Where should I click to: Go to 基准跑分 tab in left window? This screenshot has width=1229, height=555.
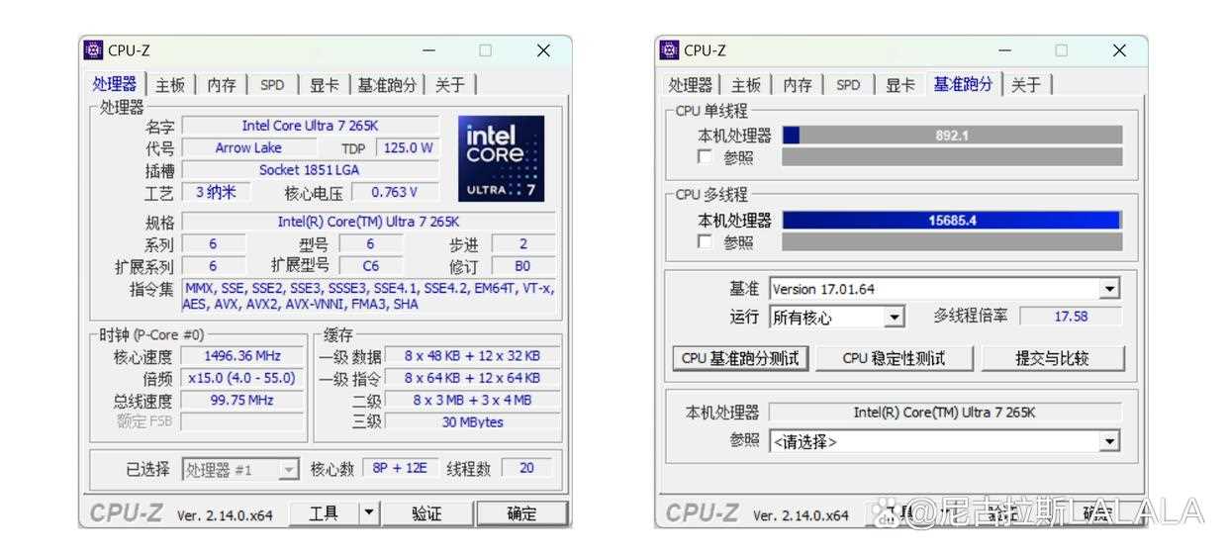pos(387,85)
